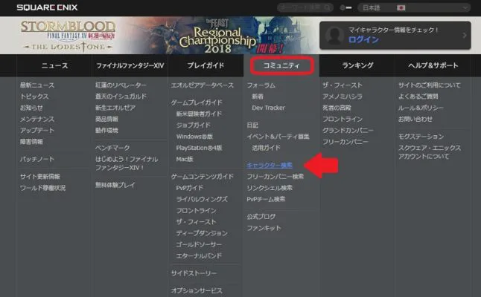The height and width of the screenshot is (297, 481).
Task: Open モグステーション link
Action: click(421, 137)
